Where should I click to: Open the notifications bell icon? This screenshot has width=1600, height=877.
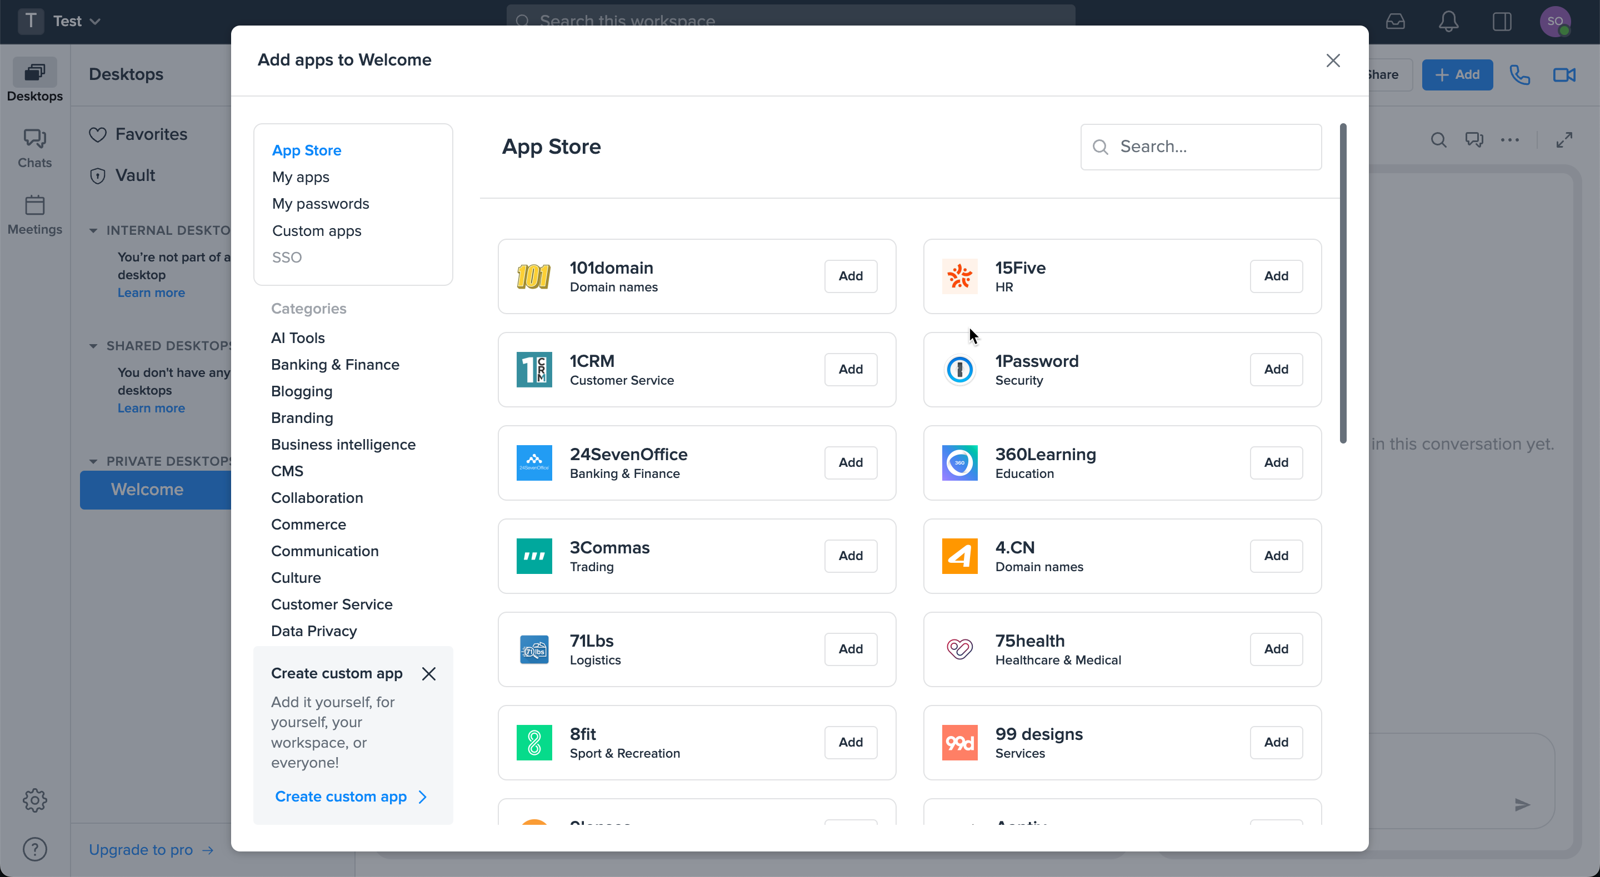[x=1448, y=21]
